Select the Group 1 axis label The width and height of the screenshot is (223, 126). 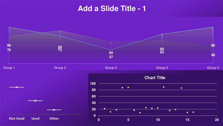(x=9, y=68)
